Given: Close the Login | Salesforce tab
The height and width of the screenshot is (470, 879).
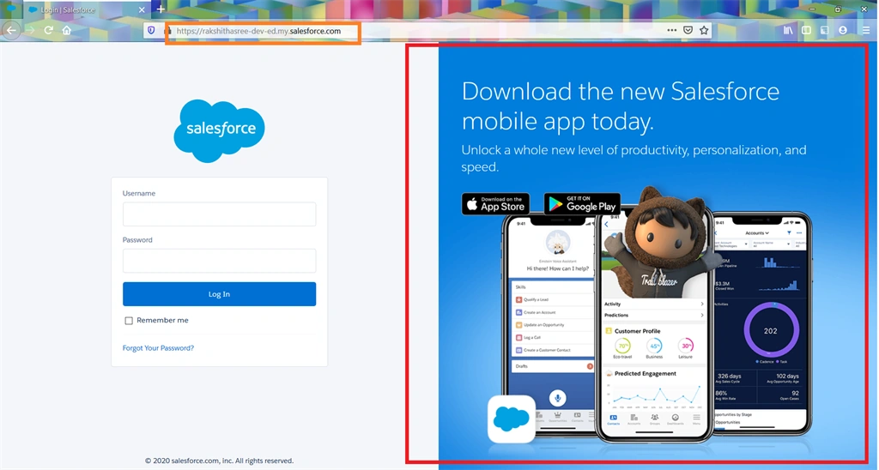Looking at the screenshot, I should click(x=142, y=9).
